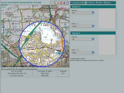Click the info icon beside Dataset 2 Data
The width and height of the screenshot is (124, 93).
click(x=78, y=50)
